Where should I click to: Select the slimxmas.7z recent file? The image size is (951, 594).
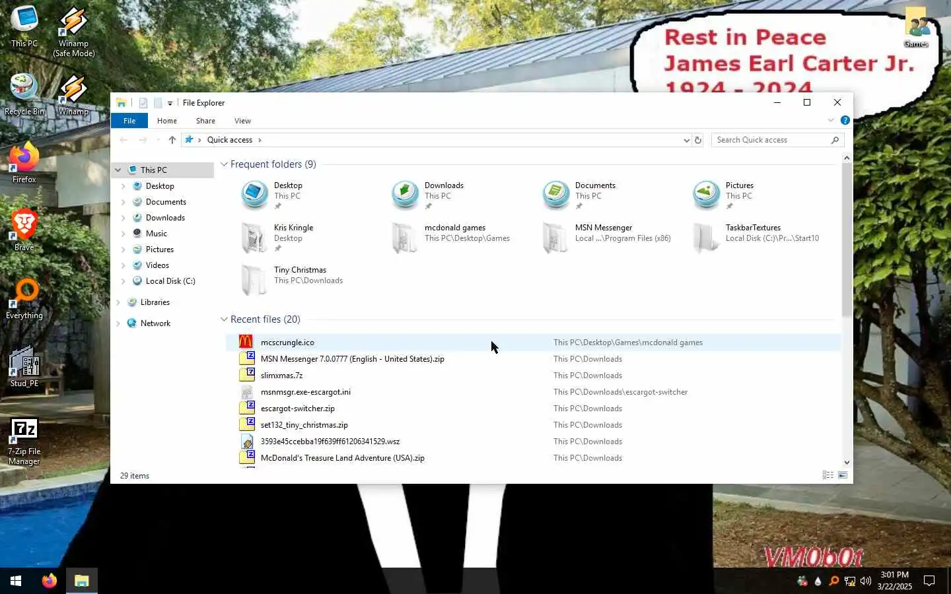533,376
